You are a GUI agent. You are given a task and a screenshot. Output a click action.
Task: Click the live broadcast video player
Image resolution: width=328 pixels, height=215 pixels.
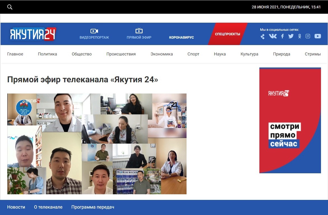[x=97, y=144]
